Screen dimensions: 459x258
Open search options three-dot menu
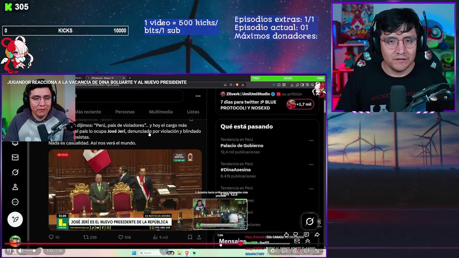(x=198, y=96)
